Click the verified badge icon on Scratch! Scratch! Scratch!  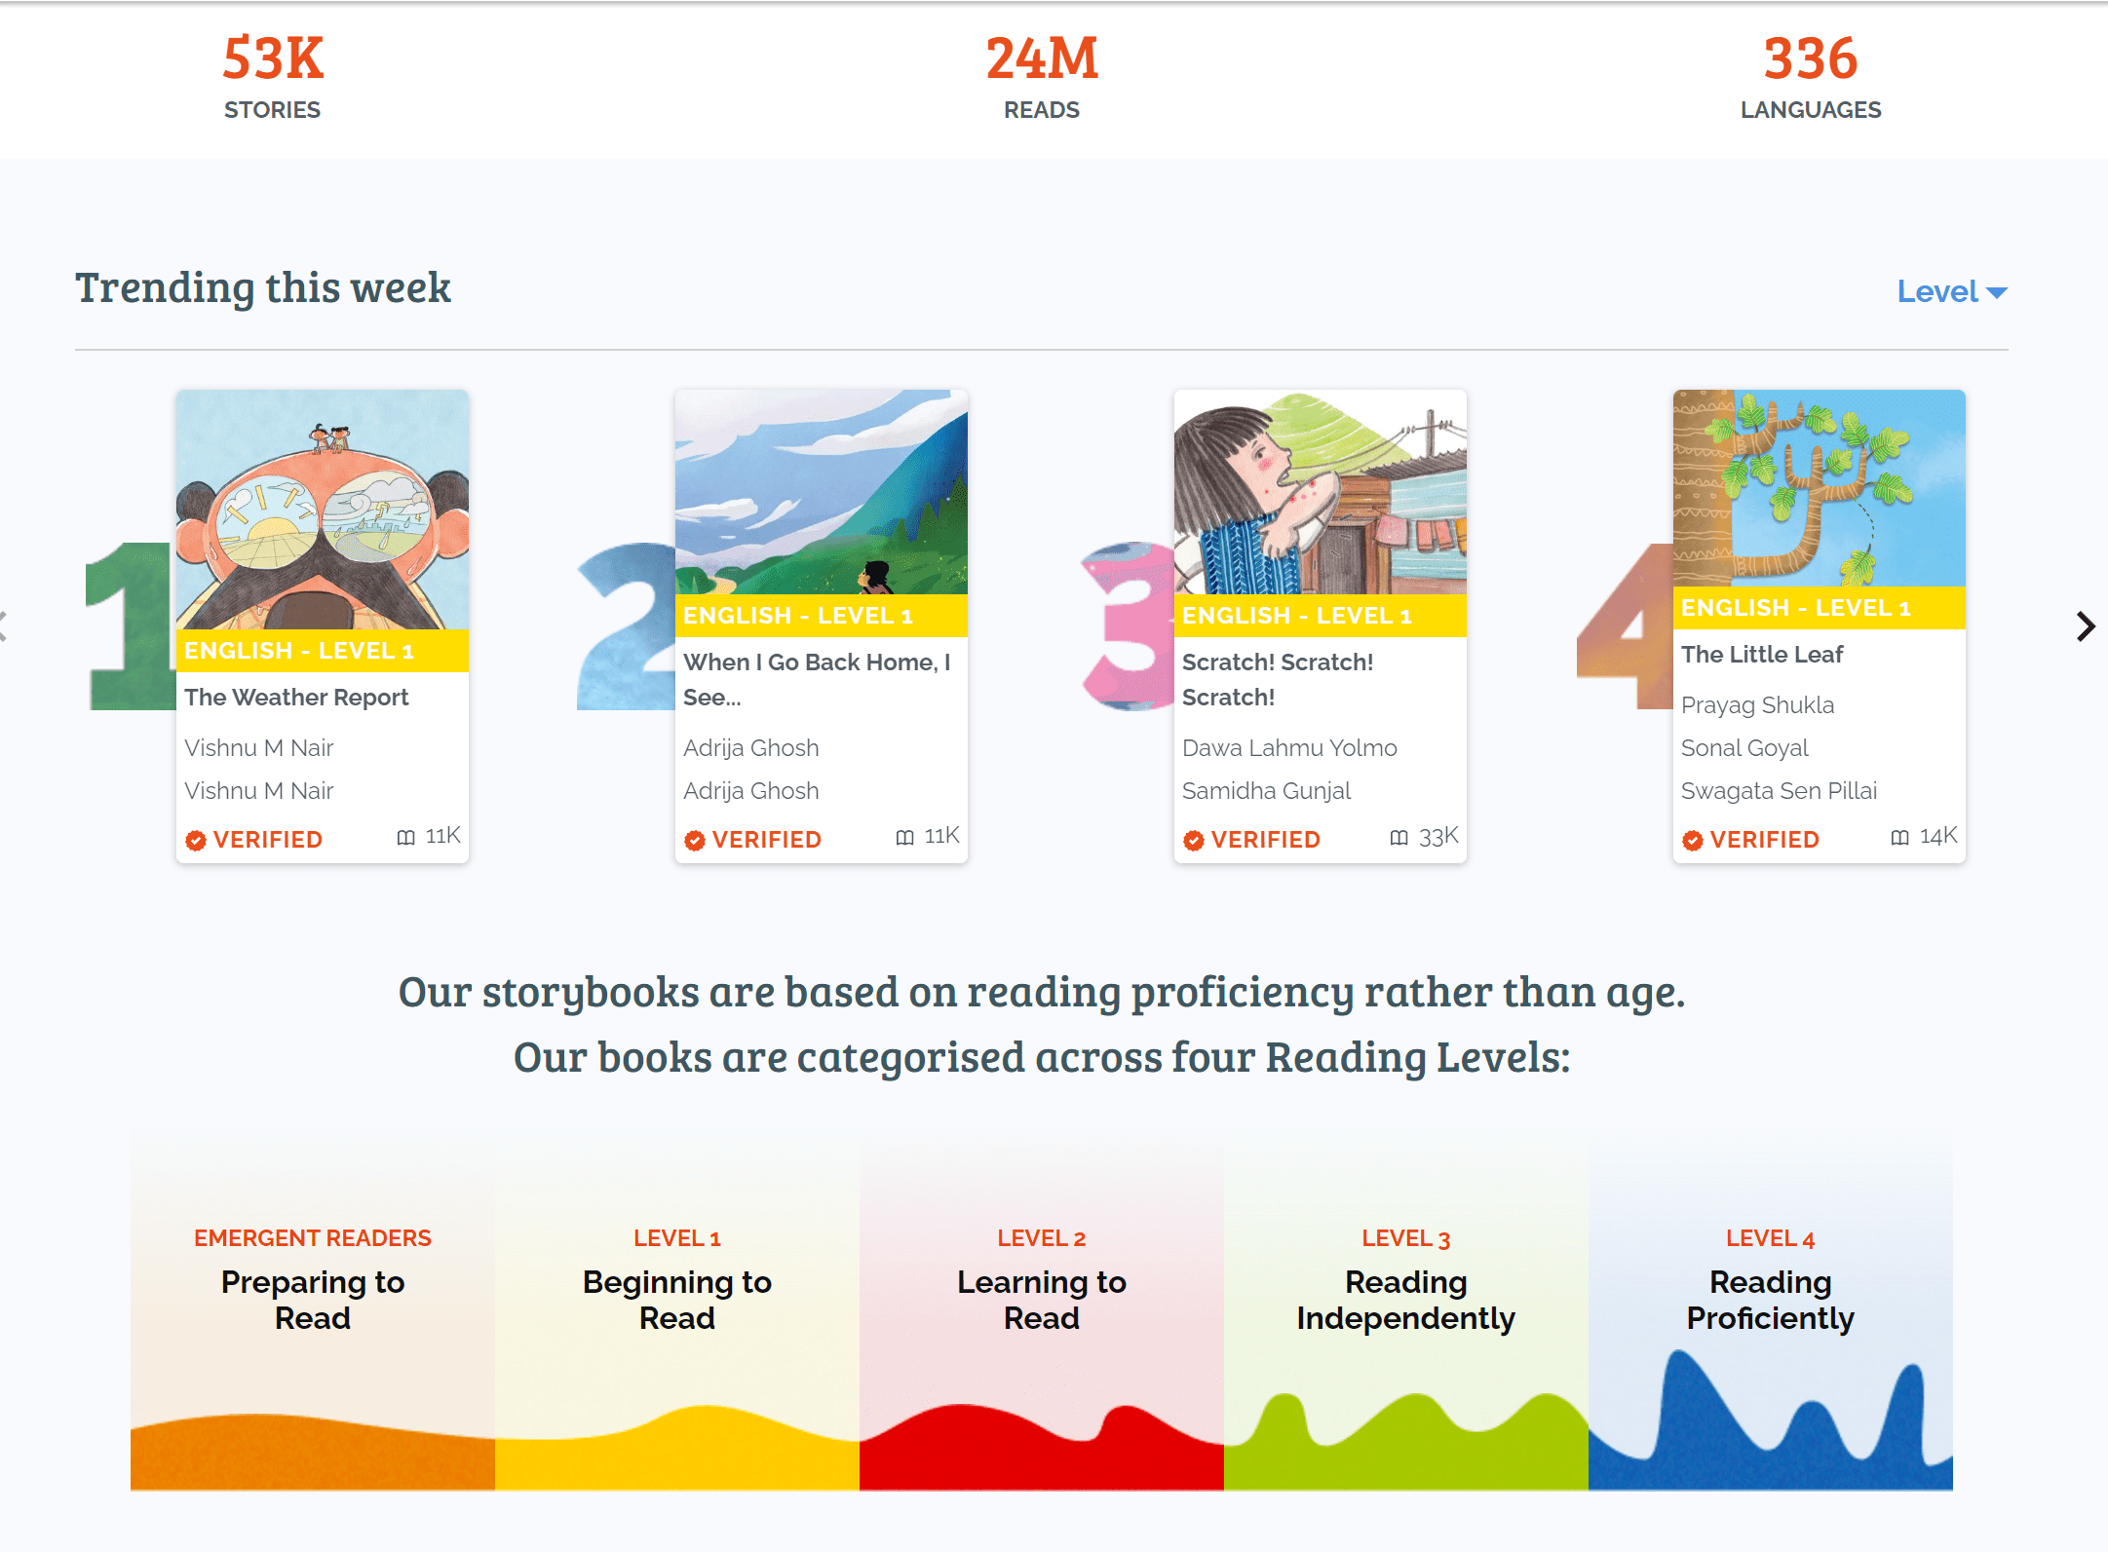pos(1194,840)
